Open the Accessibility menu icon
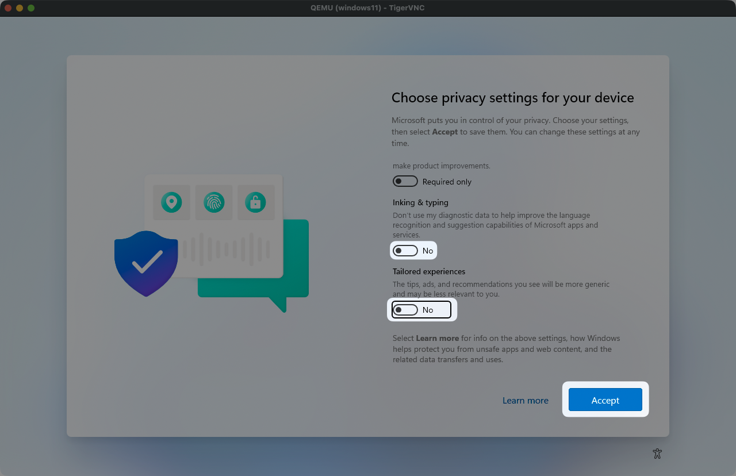 (658, 454)
